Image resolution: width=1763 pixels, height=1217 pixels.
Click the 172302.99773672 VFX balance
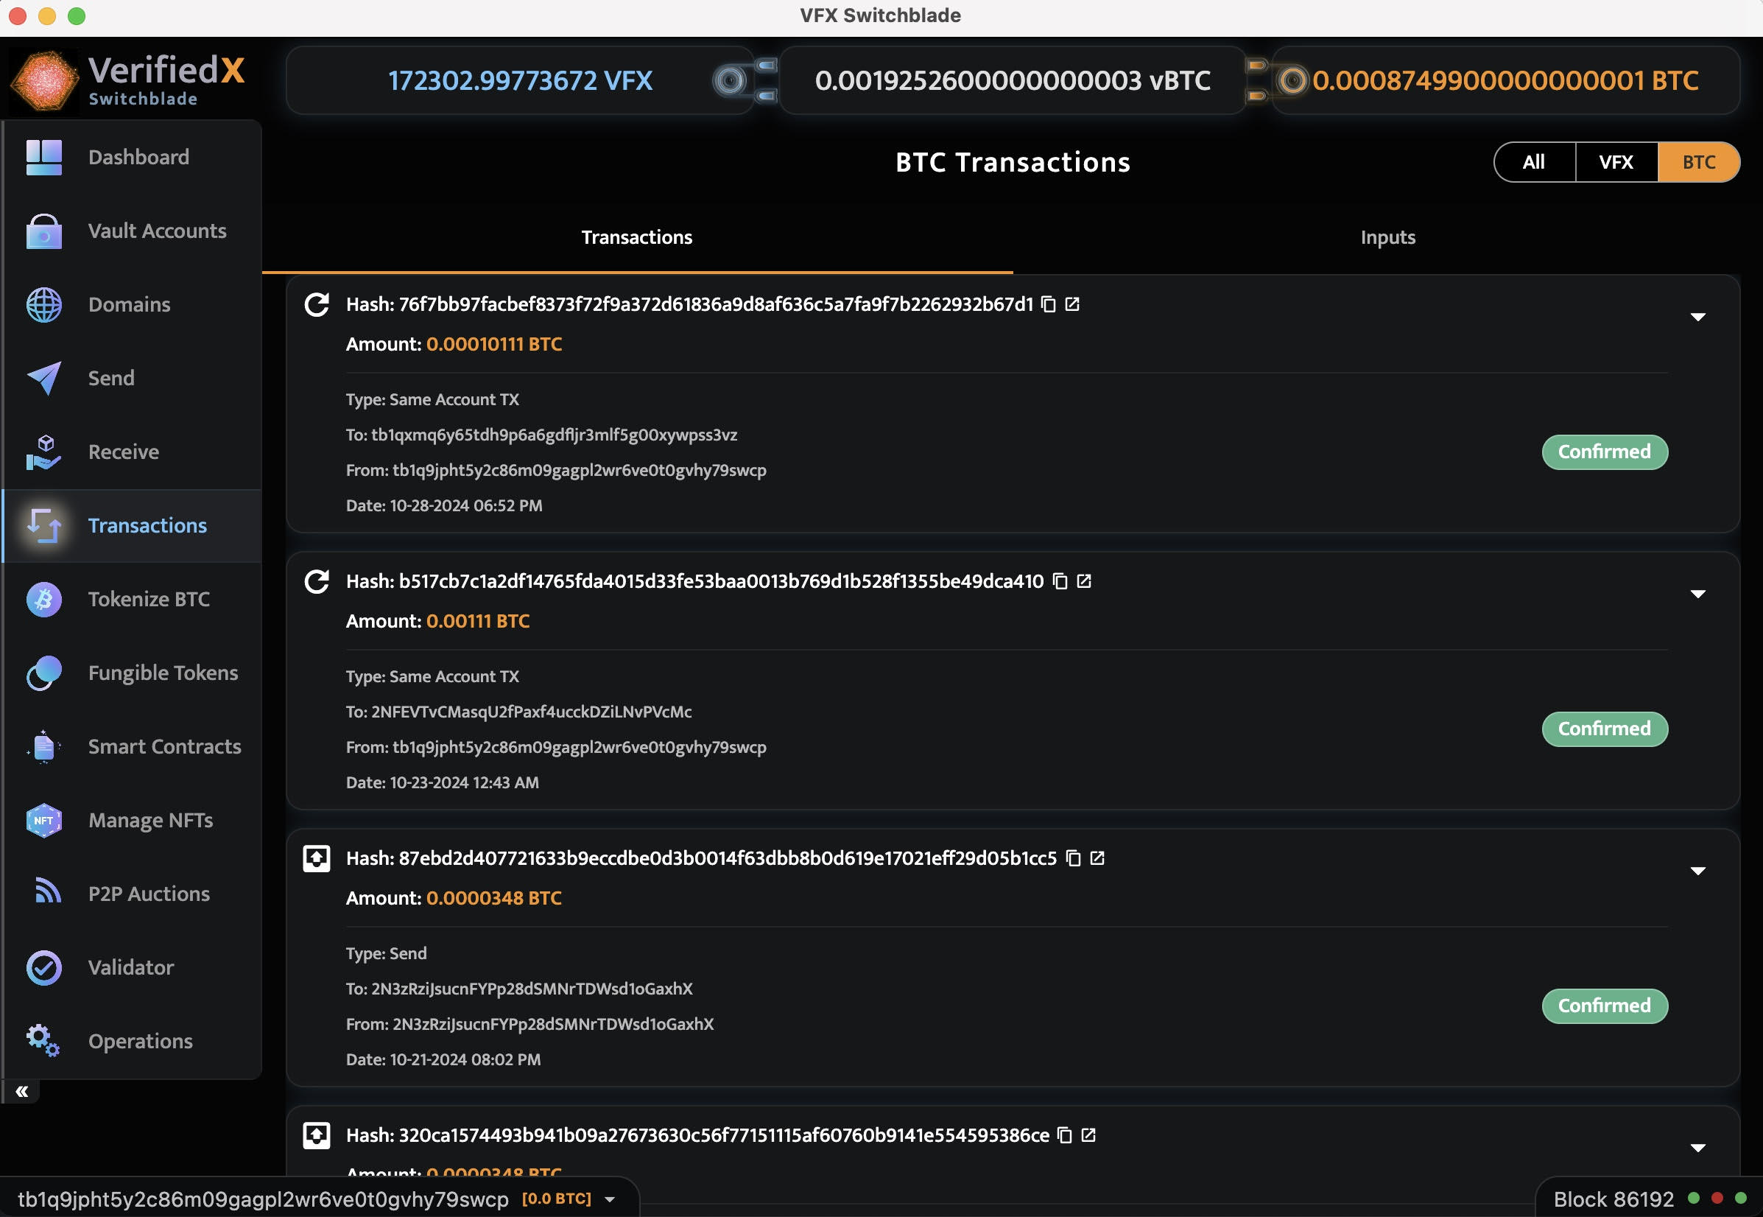pos(520,80)
